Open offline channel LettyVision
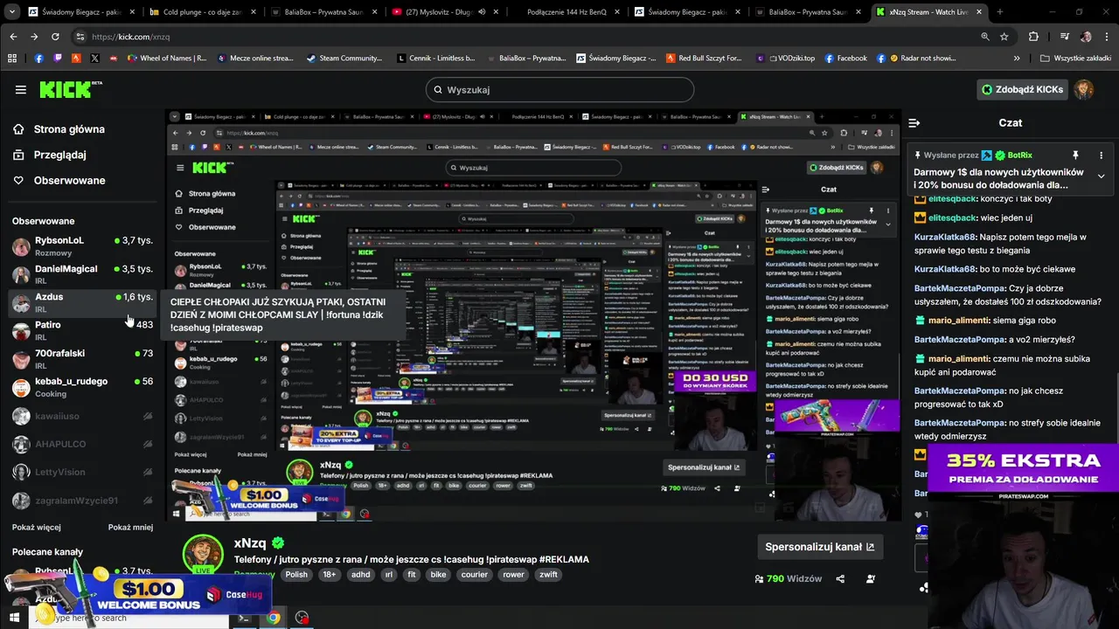Image resolution: width=1119 pixels, height=629 pixels. pyautogui.click(x=83, y=472)
